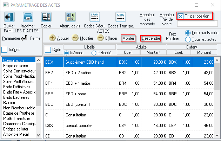Click Raz Position button
Image resolution: width=221 pixels, height=141 pixels.
[x=172, y=36]
